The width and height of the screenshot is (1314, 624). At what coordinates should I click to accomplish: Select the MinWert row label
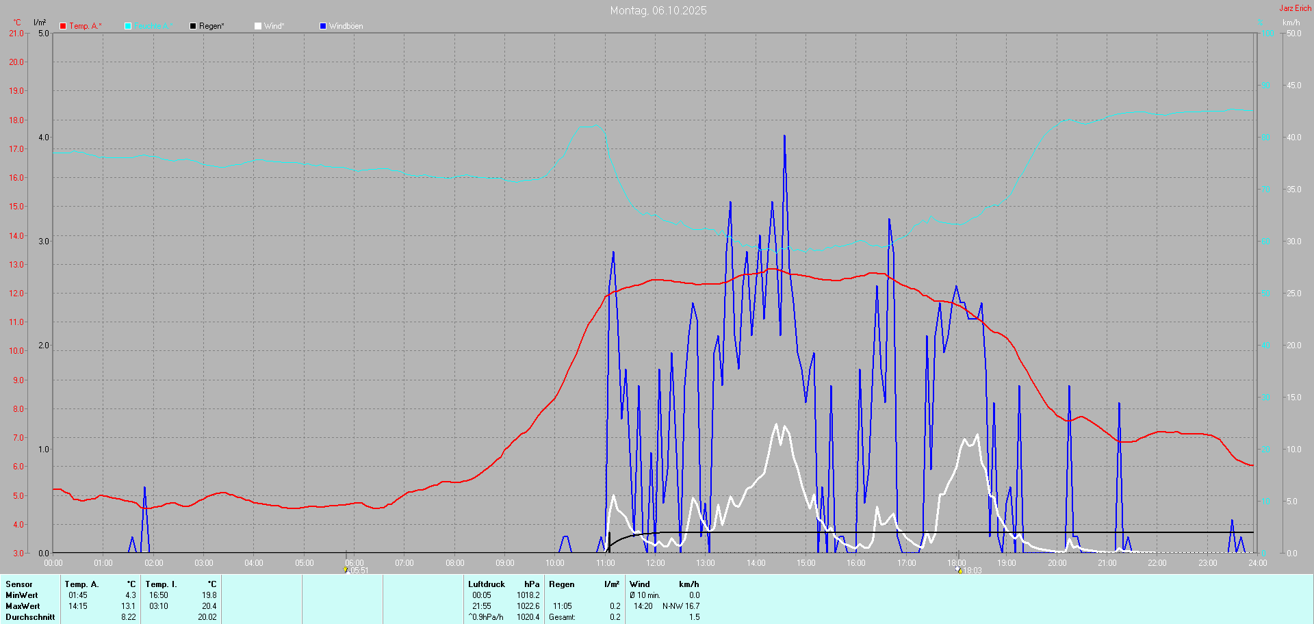point(22,595)
